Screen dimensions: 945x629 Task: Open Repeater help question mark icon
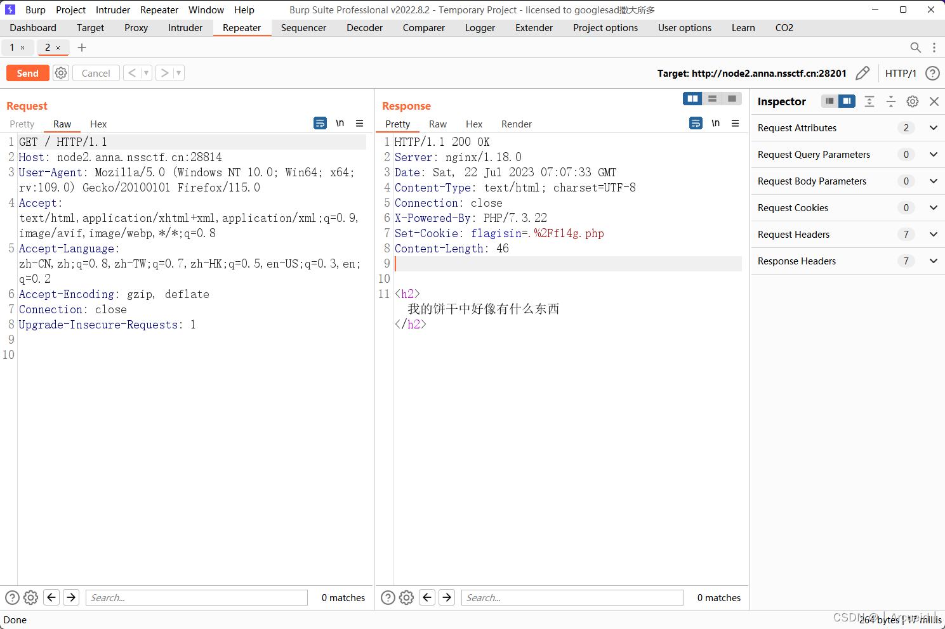pos(932,74)
